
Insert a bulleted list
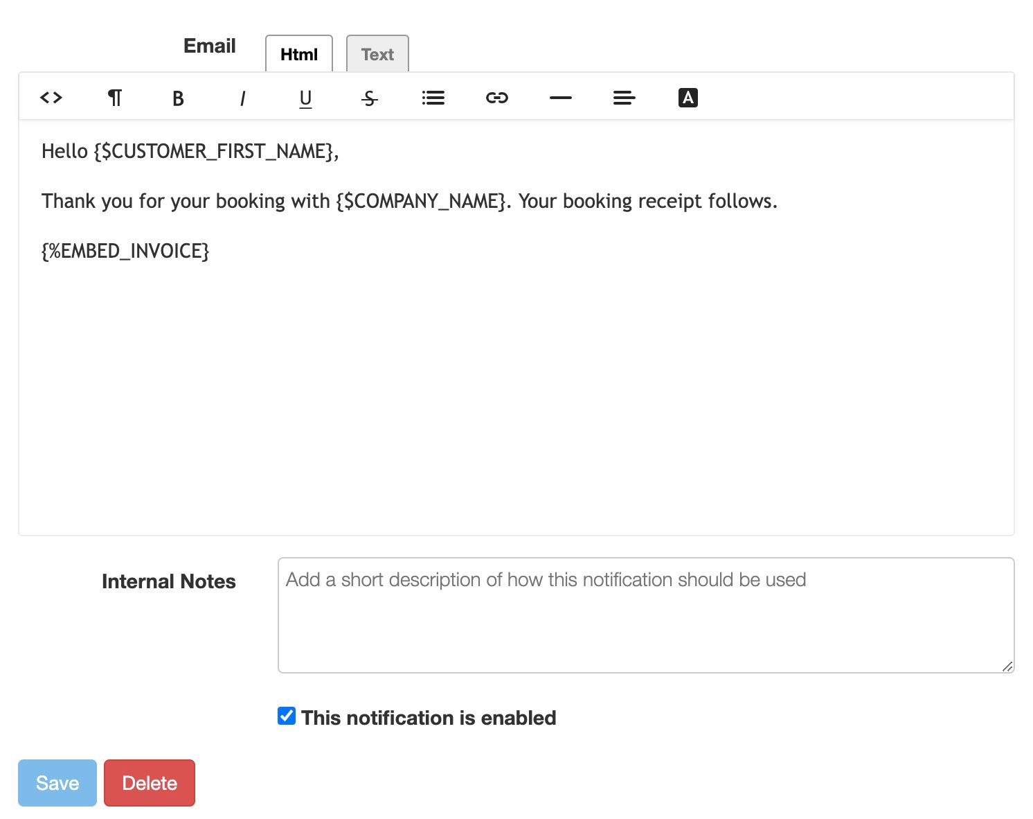[433, 98]
